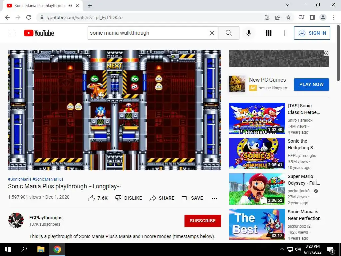Close the Sonic Mania Plus tab
The image size is (341, 256).
click(77, 6)
